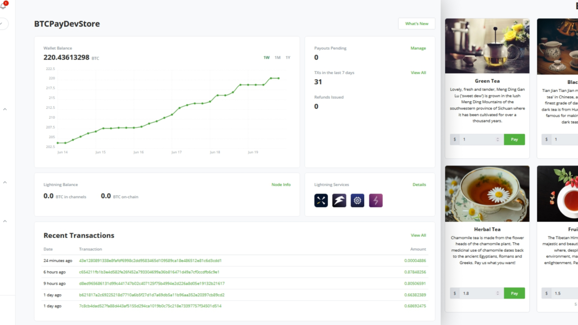
Task: Open transaction starting with 43e1280891338
Action: click(150, 260)
